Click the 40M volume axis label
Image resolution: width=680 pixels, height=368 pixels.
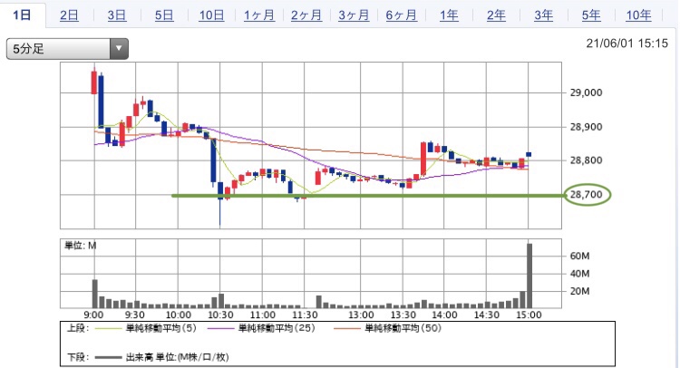coord(580,274)
